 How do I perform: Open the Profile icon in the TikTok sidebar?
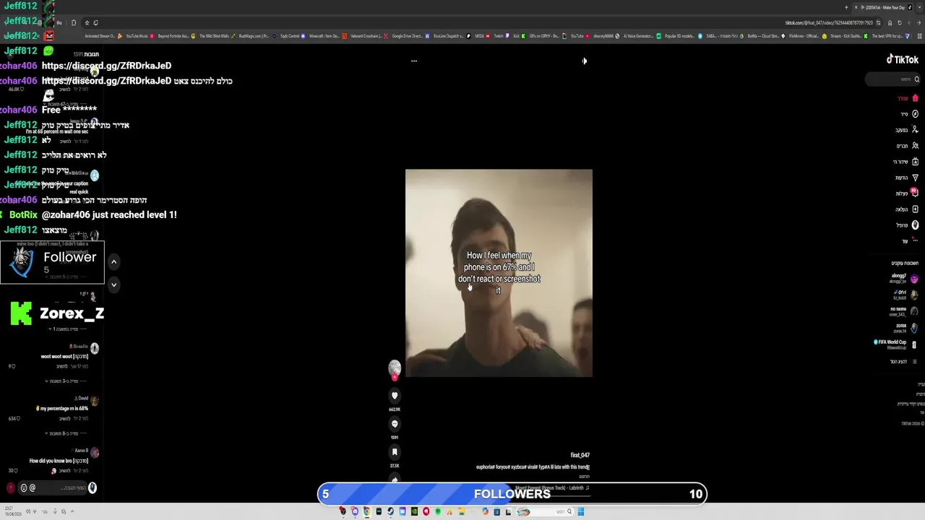[915, 225]
